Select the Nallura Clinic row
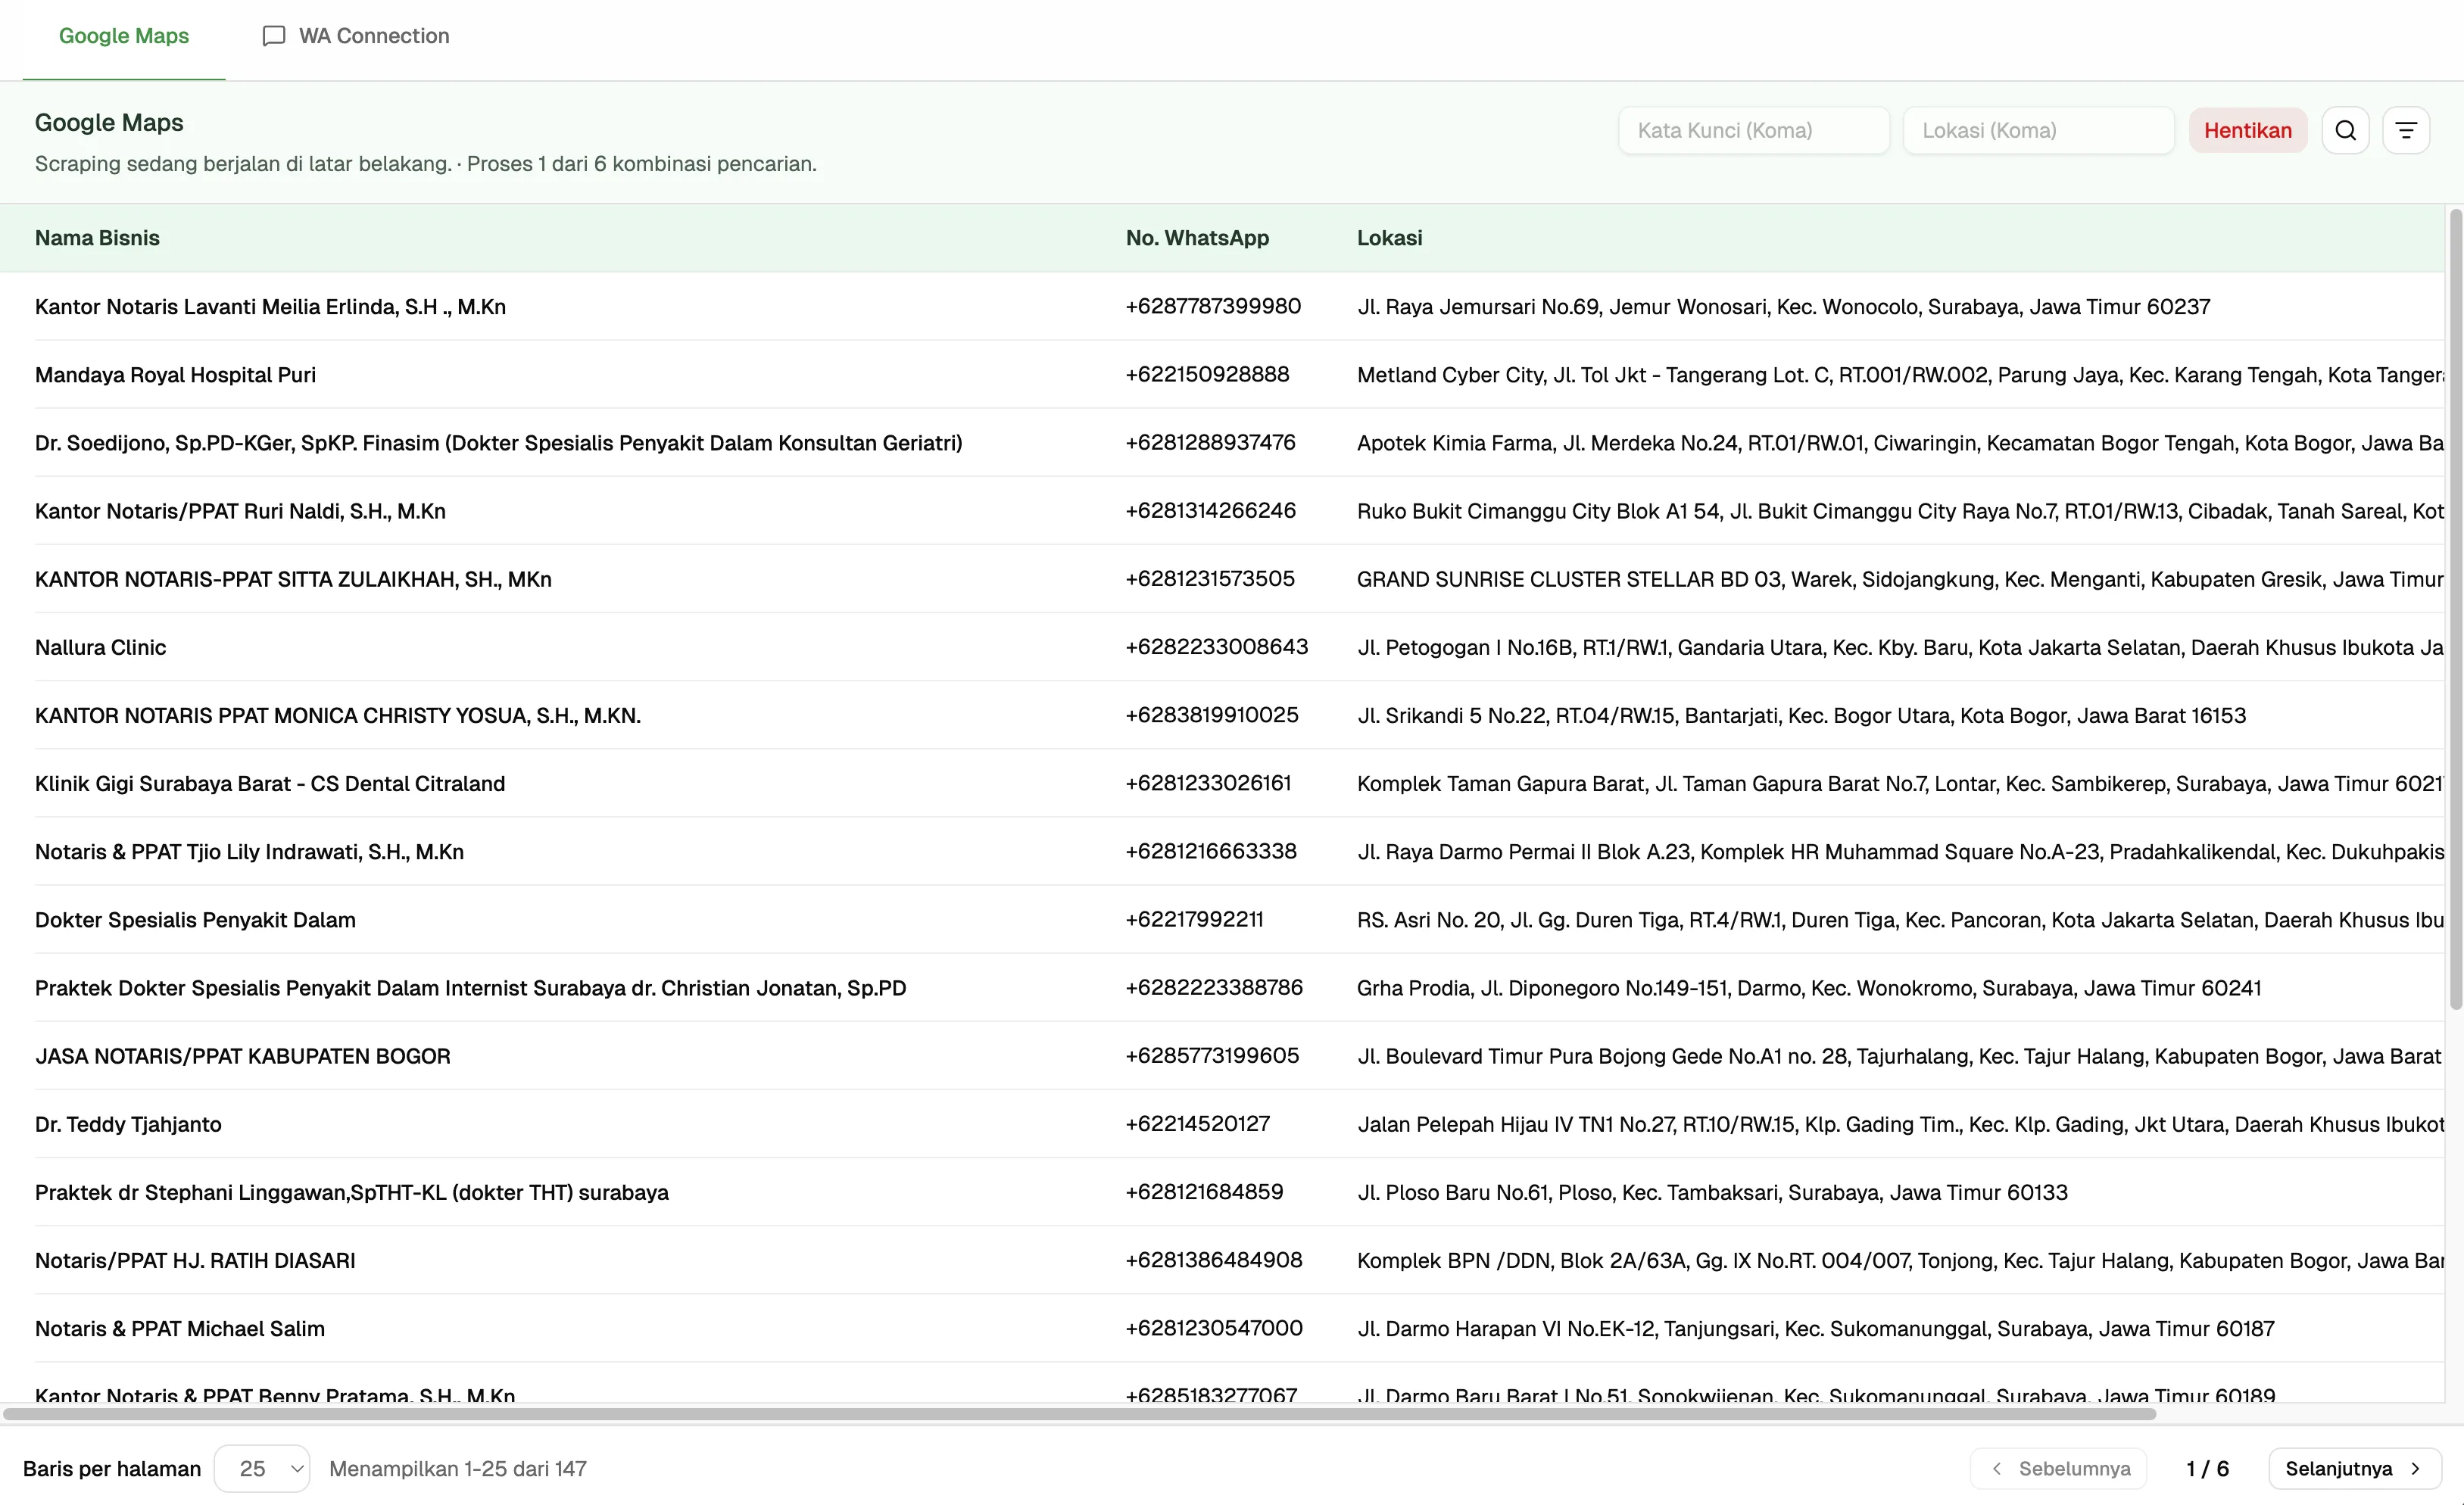 [1222, 647]
